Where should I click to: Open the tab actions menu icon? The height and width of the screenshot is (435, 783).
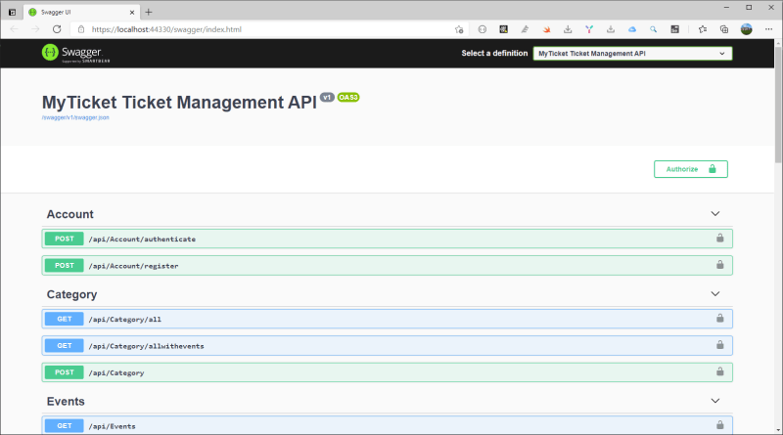click(13, 12)
